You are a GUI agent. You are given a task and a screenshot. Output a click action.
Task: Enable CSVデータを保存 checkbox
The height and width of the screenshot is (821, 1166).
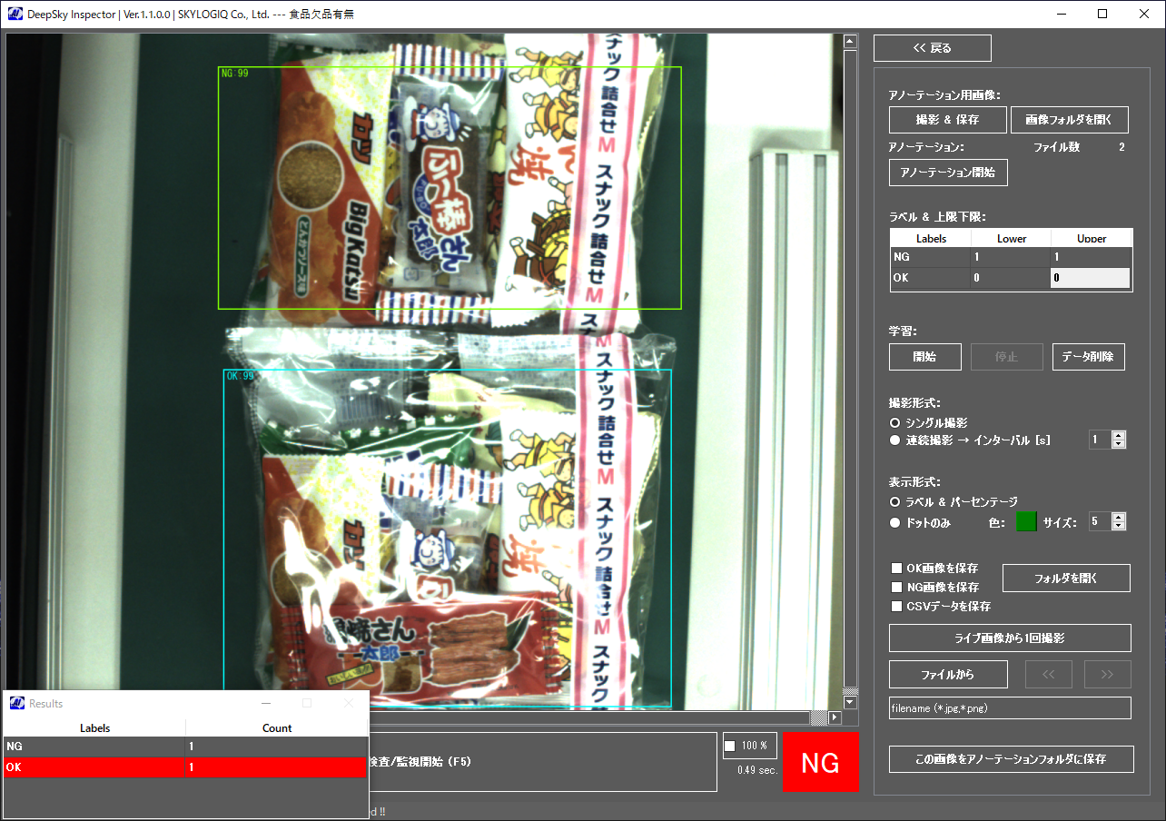pos(896,607)
